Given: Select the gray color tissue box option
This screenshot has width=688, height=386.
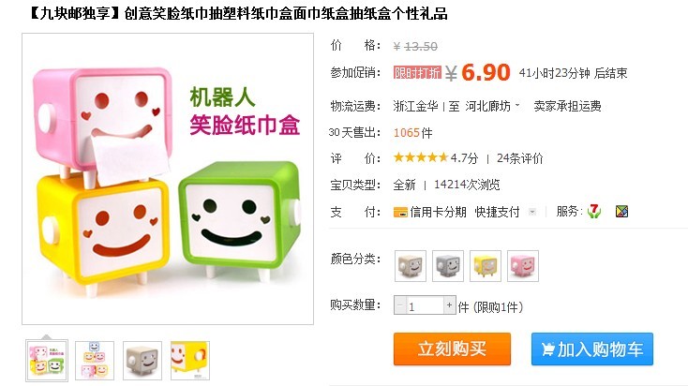Looking at the screenshot, I should coord(447,266).
